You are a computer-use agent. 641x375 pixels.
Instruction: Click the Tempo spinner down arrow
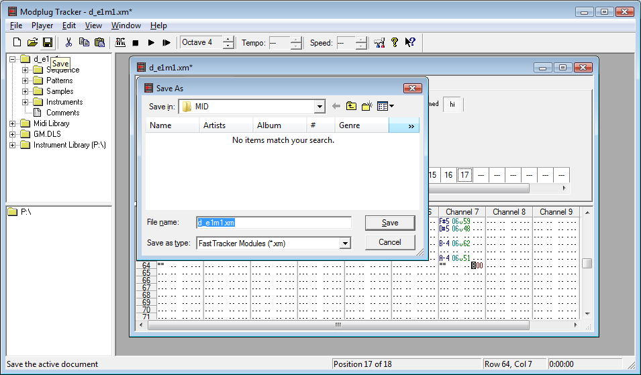297,46
